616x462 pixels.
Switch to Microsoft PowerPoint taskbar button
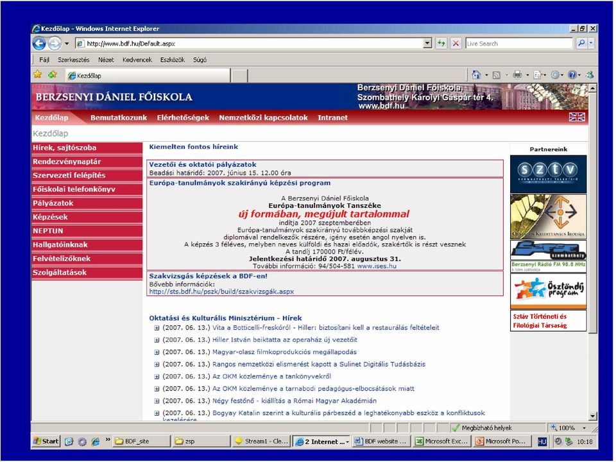click(x=502, y=441)
